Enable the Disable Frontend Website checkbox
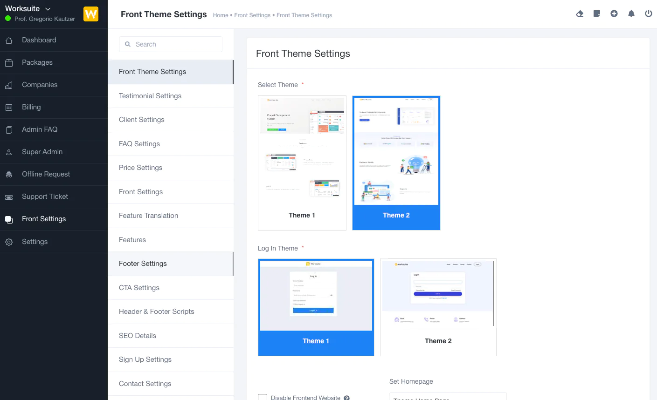This screenshot has width=657, height=400. point(263,397)
